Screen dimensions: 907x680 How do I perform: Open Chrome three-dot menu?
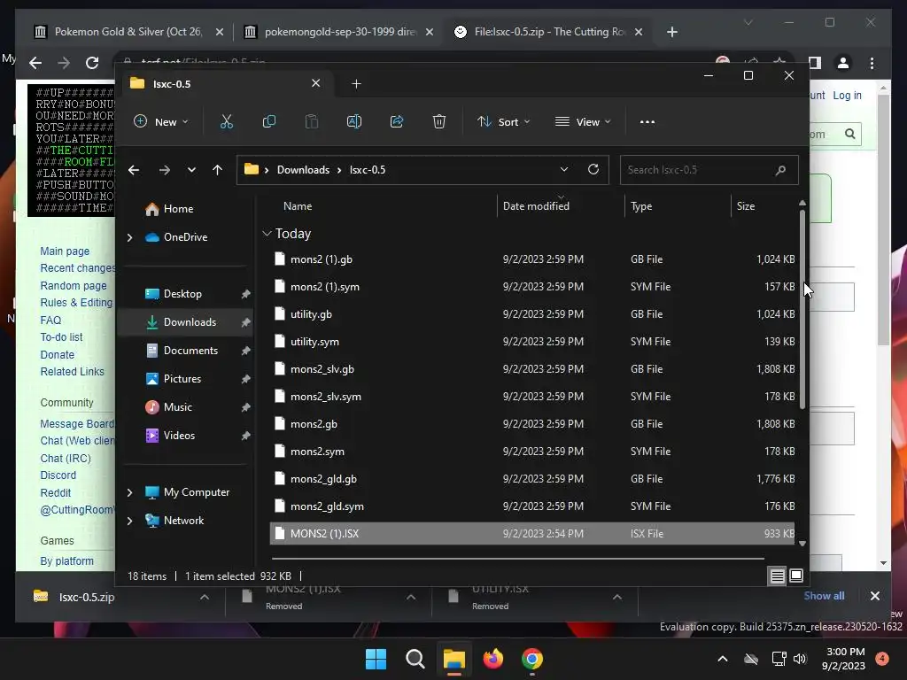872,63
